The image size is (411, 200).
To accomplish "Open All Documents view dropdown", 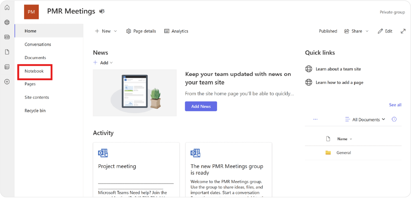I will tap(369, 120).
